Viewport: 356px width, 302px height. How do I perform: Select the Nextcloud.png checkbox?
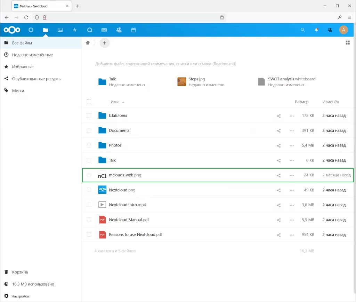(89, 190)
